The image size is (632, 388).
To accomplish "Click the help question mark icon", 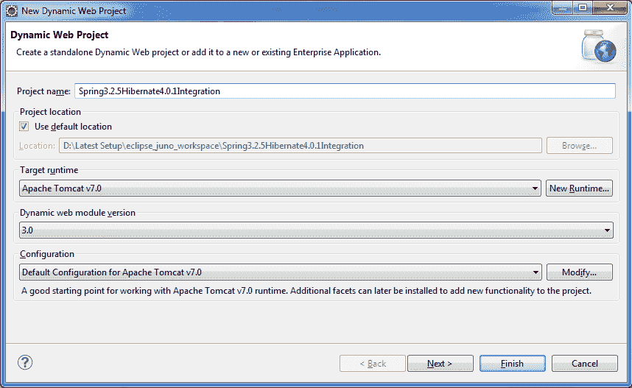I will 25,363.
